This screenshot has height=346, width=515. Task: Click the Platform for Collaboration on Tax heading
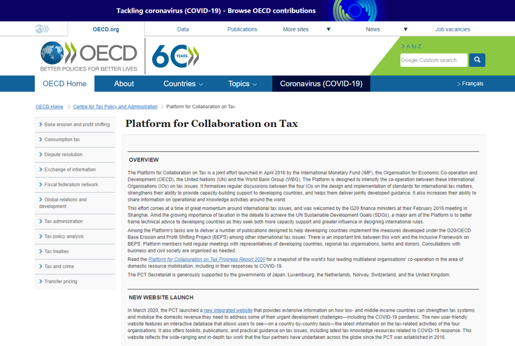tap(212, 124)
